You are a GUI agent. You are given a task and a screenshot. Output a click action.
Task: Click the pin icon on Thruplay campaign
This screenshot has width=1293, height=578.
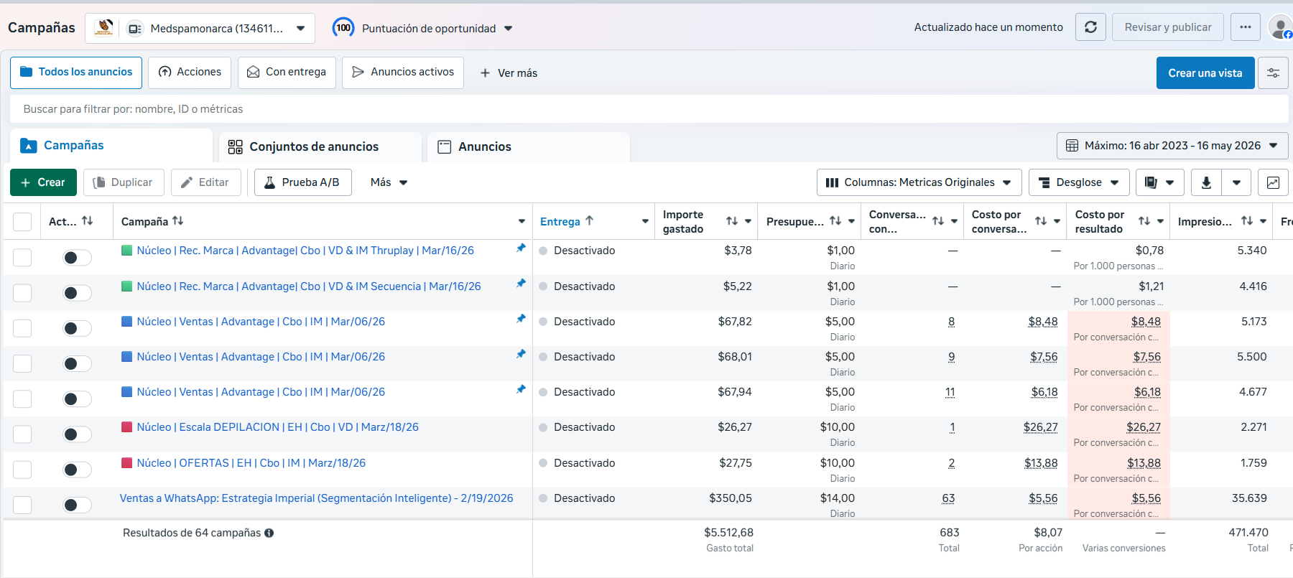(x=521, y=248)
